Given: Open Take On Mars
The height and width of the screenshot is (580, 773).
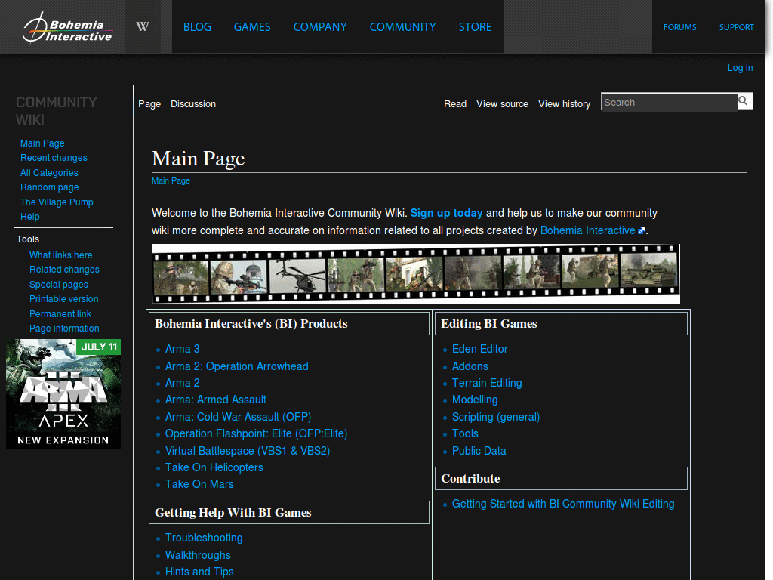Looking at the screenshot, I should [199, 484].
